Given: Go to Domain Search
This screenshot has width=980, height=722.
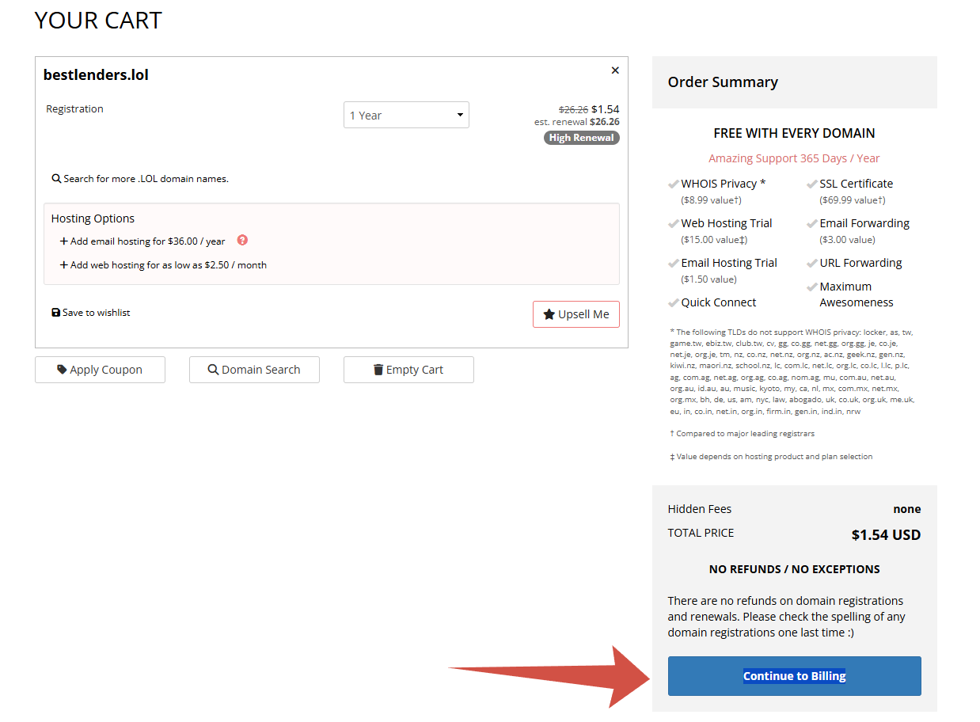Looking at the screenshot, I should point(254,370).
